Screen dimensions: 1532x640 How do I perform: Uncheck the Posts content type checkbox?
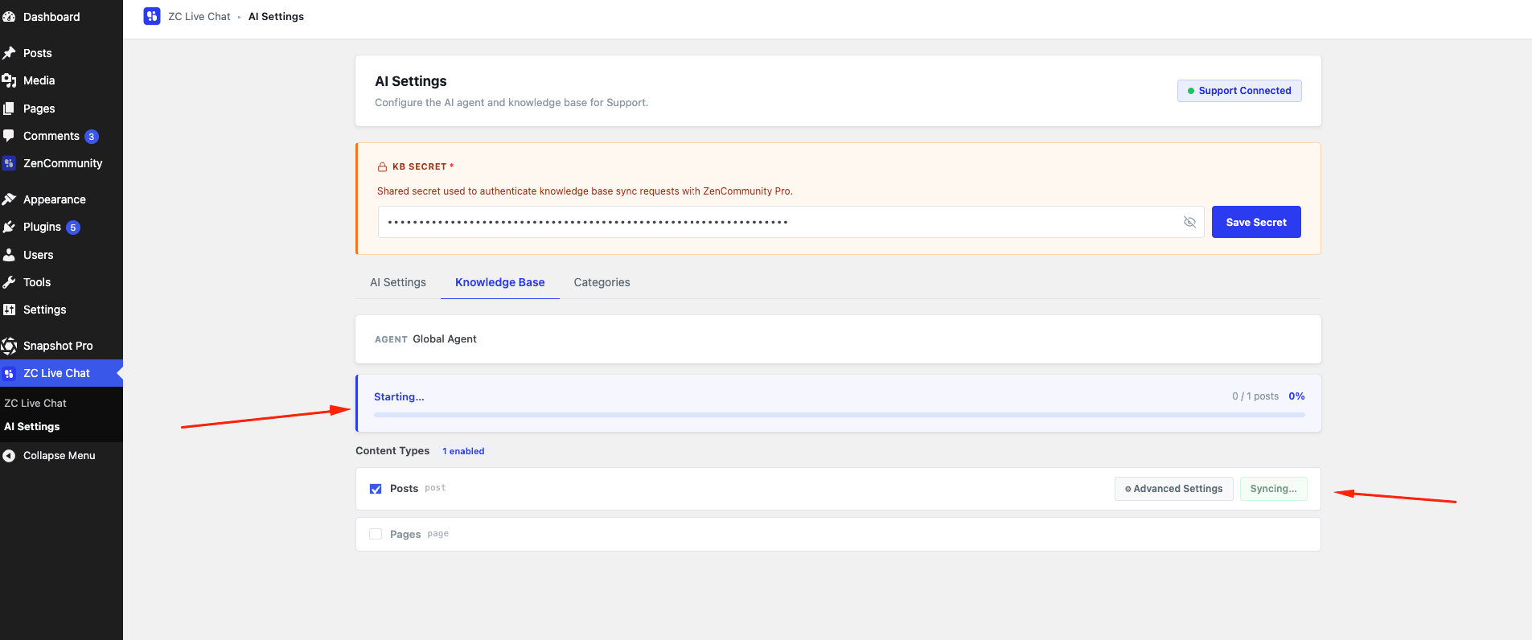pyautogui.click(x=376, y=489)
